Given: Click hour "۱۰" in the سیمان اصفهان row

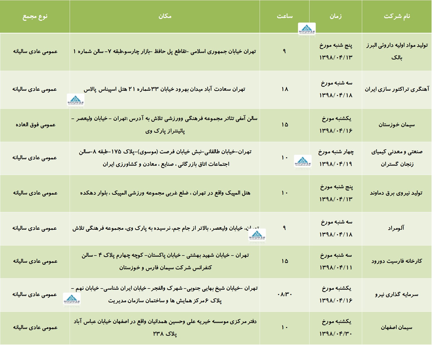Looking at the screenshot, I should 285,327.
